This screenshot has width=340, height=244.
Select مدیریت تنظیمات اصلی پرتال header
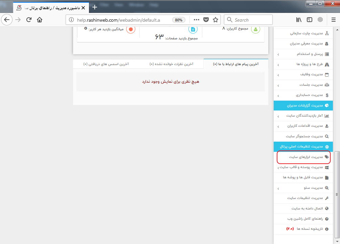click(x=303, y=147)
